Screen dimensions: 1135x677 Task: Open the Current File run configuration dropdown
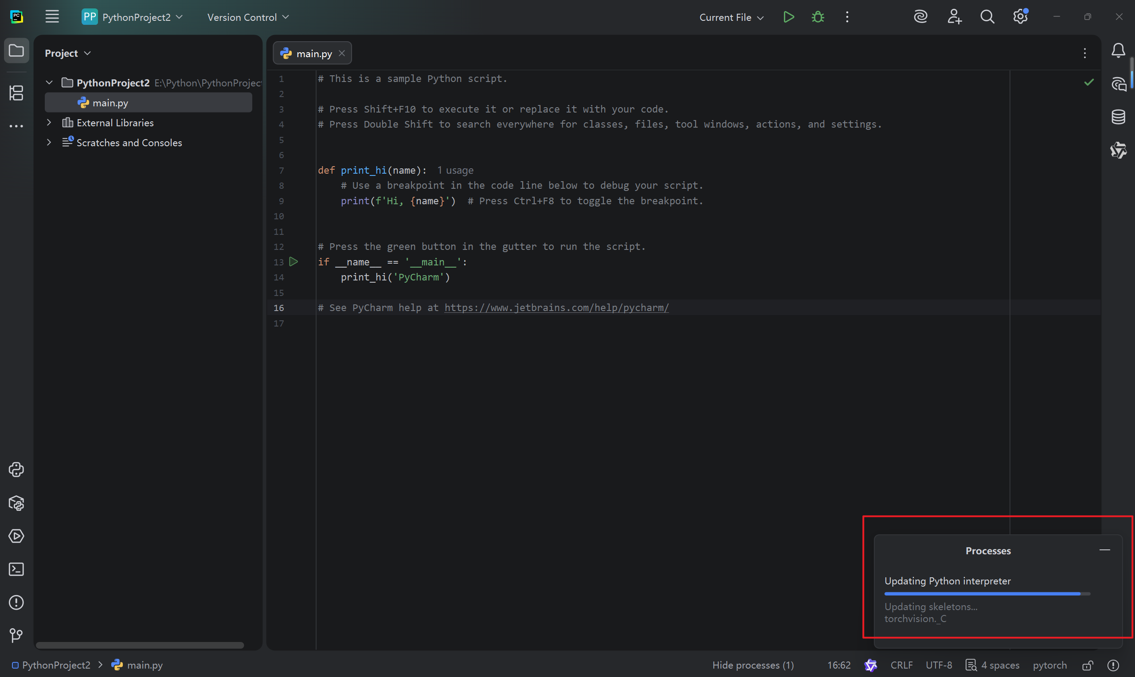pyautogui.click(x=731, y=17)
